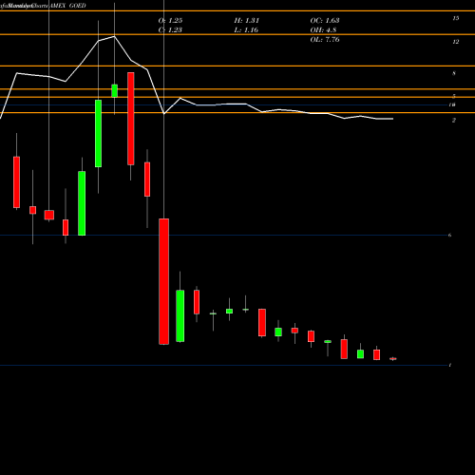Image resolution: width=475 pixels, height=475 pixels.
Task: Select the close value "C: 1.23"
Action: coord(170,30)
